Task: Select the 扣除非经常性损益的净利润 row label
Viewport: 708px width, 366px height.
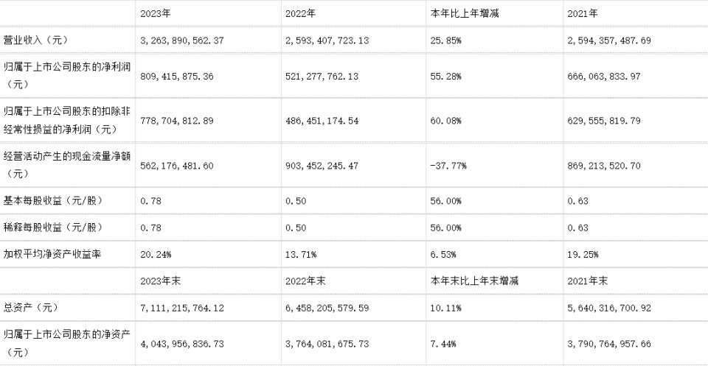Action: (67, 121)
